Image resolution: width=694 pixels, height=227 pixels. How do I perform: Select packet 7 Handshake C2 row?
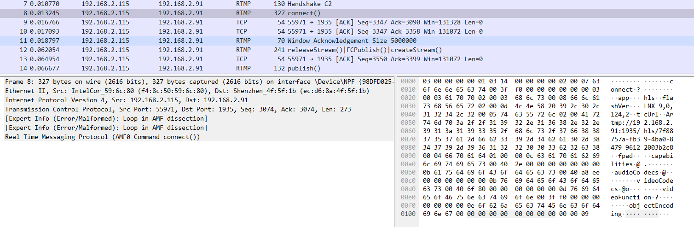coord(347,4)
